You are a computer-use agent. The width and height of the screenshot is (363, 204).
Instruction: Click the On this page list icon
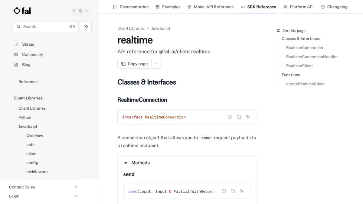coord(279,31)
